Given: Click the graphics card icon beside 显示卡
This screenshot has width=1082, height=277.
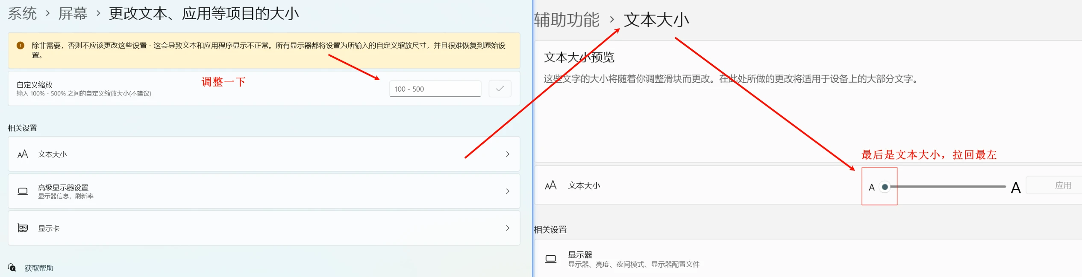Looking at the screenshot, I should [23, 228].
